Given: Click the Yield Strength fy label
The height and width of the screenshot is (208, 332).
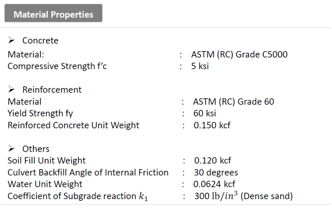Looking at the screenshot, I should click(40, 114).
